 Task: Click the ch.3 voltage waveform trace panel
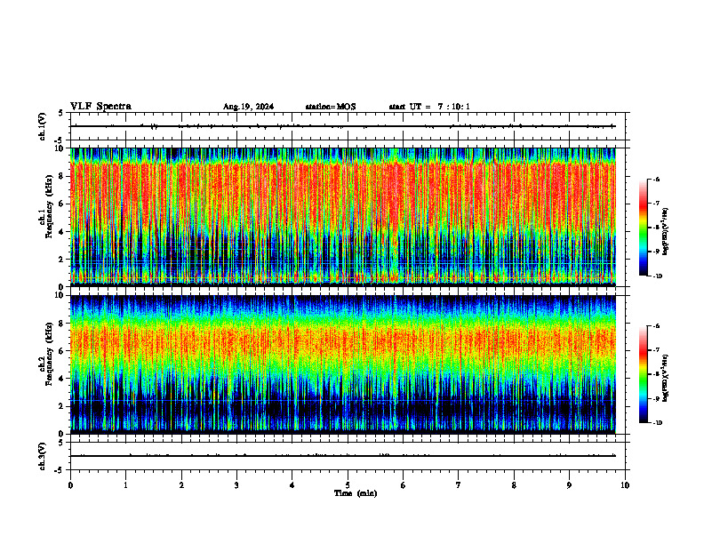tap(348, 456)
